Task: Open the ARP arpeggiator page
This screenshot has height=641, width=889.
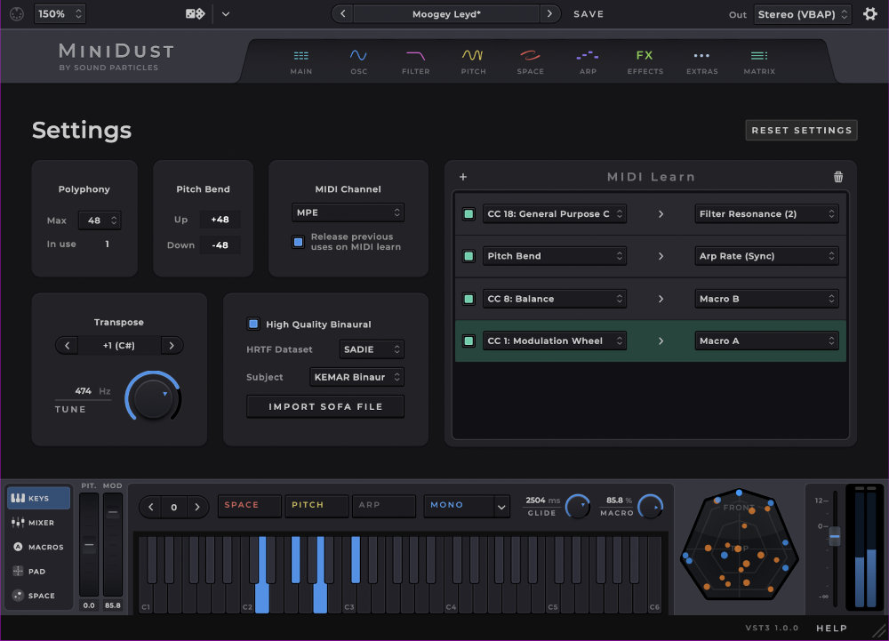Action: [588, 60]
